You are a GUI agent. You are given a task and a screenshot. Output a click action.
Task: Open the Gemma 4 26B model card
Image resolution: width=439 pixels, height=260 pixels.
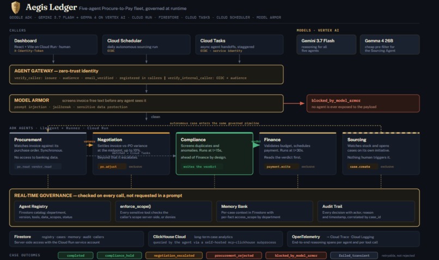click(389, 45)
